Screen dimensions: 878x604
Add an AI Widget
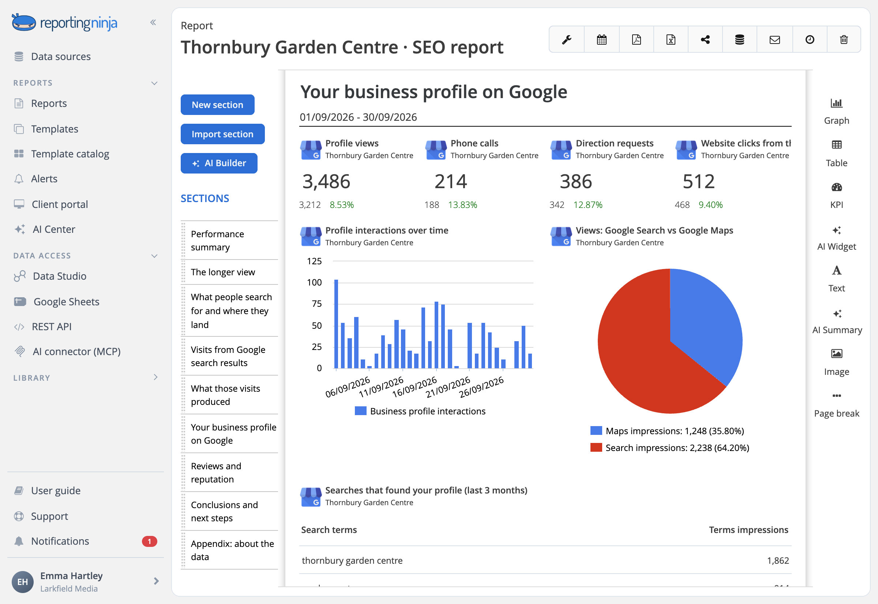tap(836, 238)
